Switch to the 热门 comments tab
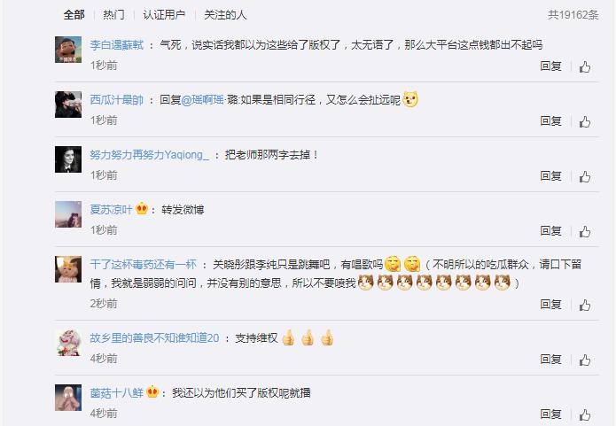This screenshot has width=616, height=426. click(113, 15)
